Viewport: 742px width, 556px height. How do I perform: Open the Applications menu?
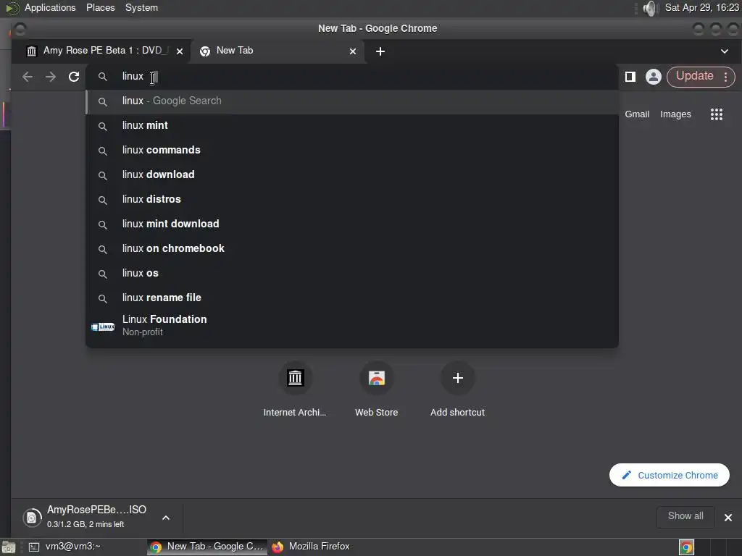click(50, 7)
